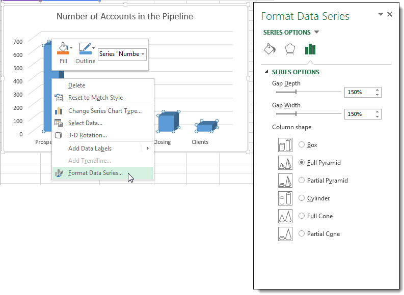Screen dimensions: 404x295
Task: Expand the Add Data Labels submenu arrow
Action: click(x=148, y=149)
